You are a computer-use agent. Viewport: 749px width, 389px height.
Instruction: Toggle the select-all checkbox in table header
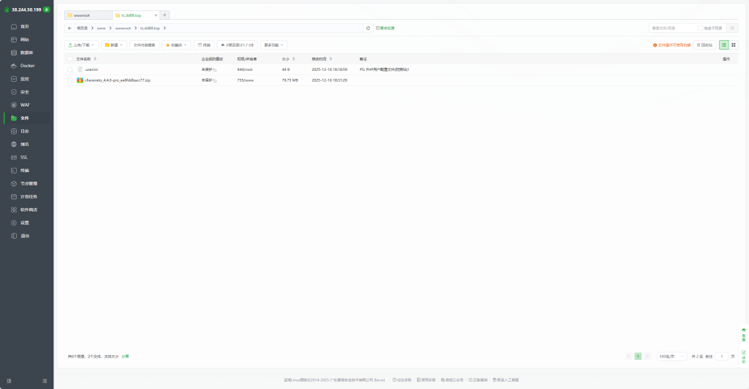tap(69, 59)
